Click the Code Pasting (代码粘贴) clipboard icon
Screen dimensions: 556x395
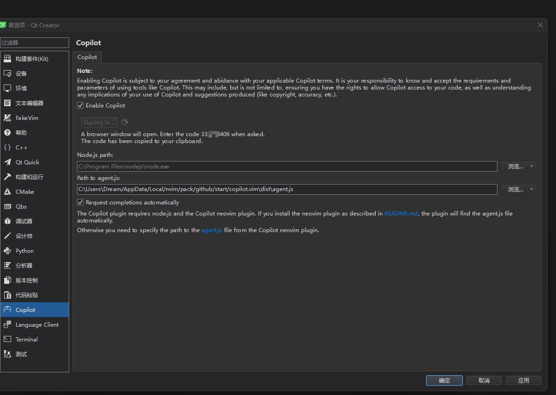[x=7, y=295]
